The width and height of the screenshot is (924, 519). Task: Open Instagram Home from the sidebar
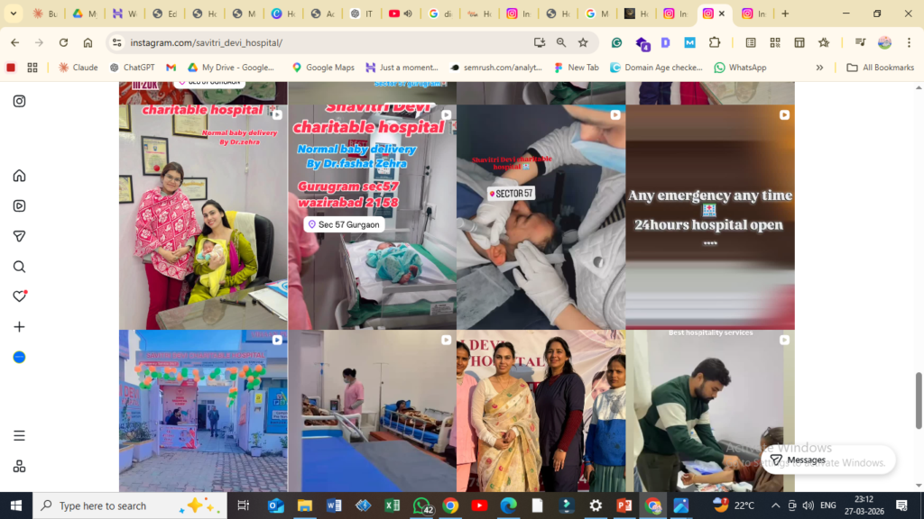click(x=19, y=176)
